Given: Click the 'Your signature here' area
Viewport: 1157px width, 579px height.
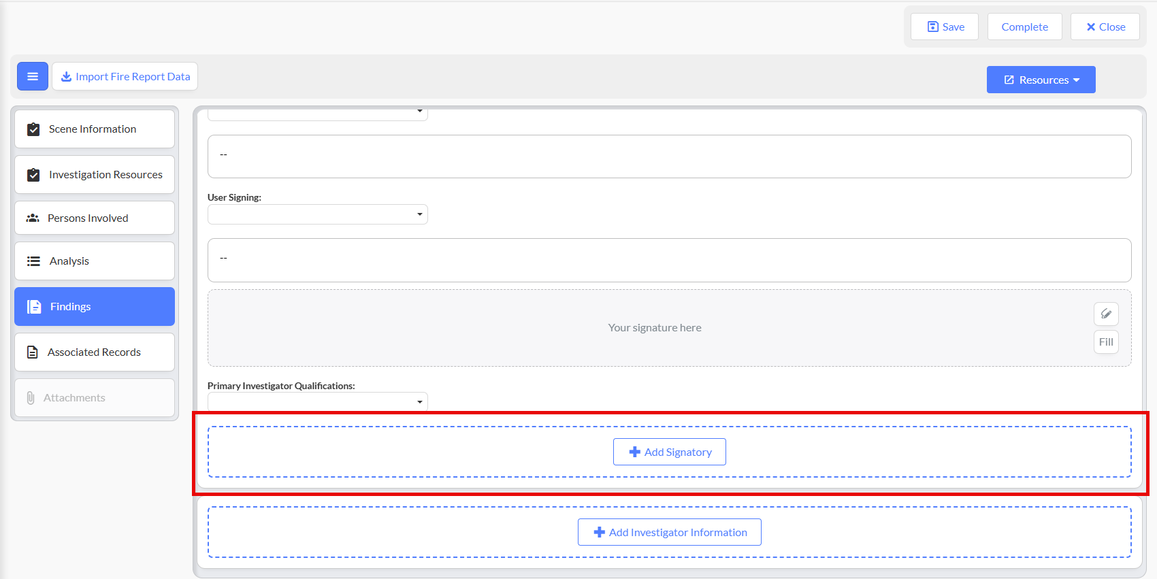Looking at the screenshot, I should point(654,328).
